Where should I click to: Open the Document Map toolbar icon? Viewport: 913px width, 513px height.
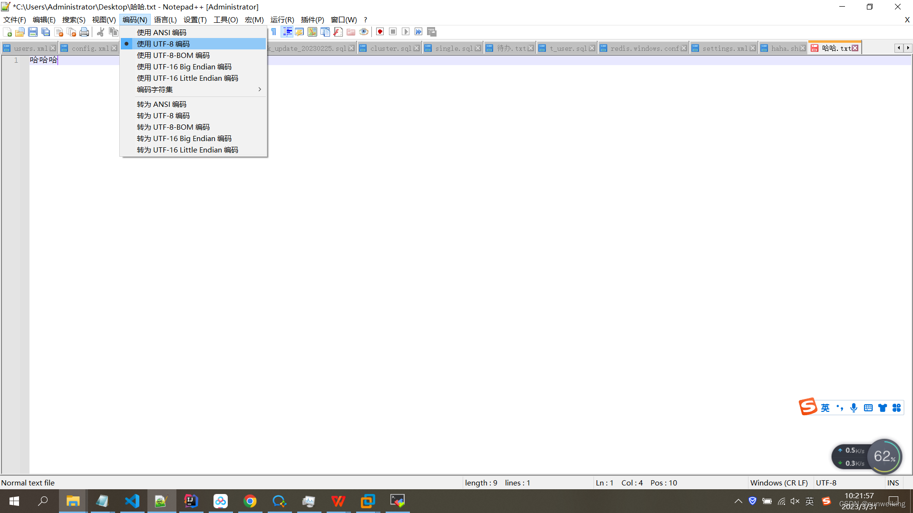312,32
